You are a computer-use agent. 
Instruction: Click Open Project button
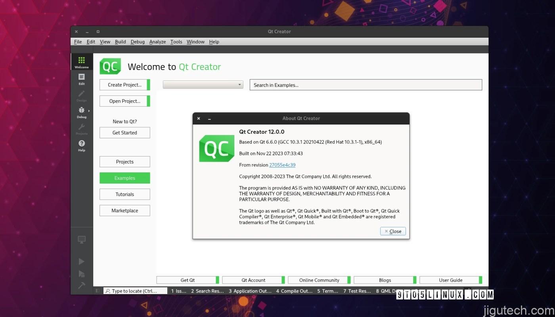[125, 101]
